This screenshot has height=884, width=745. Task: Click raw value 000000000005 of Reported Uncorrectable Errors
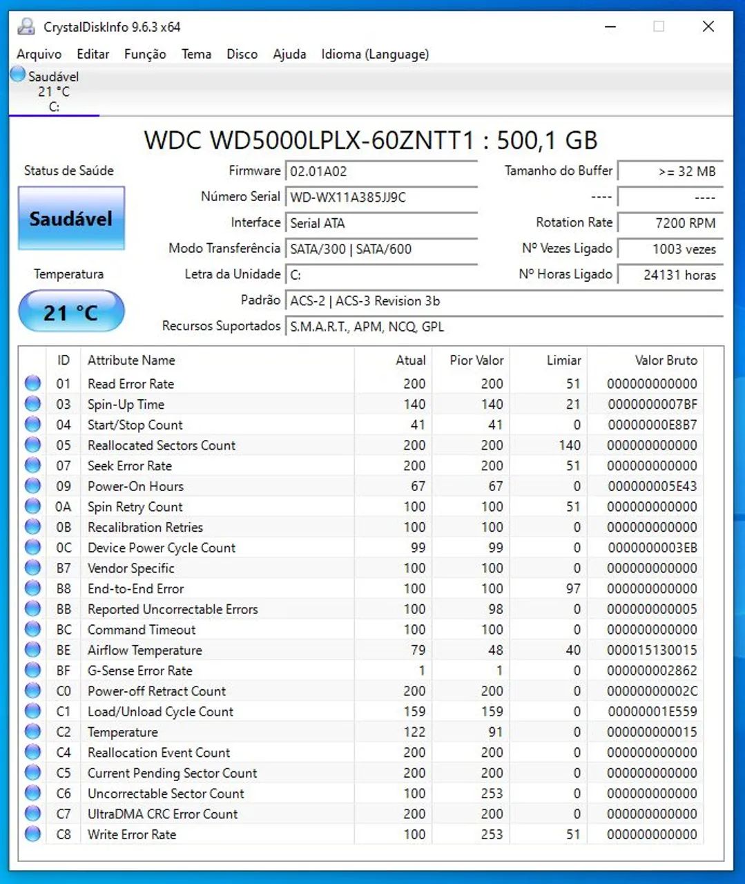[x=652, y=609]
